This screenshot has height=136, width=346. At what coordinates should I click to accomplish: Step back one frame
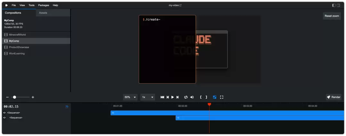168,97
